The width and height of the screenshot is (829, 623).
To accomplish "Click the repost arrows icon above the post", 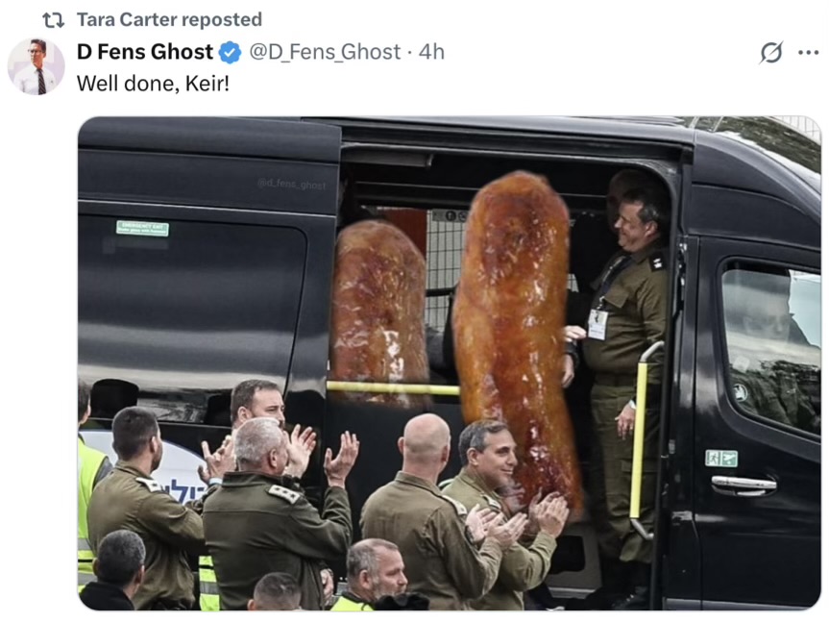I will coord(53,20).
